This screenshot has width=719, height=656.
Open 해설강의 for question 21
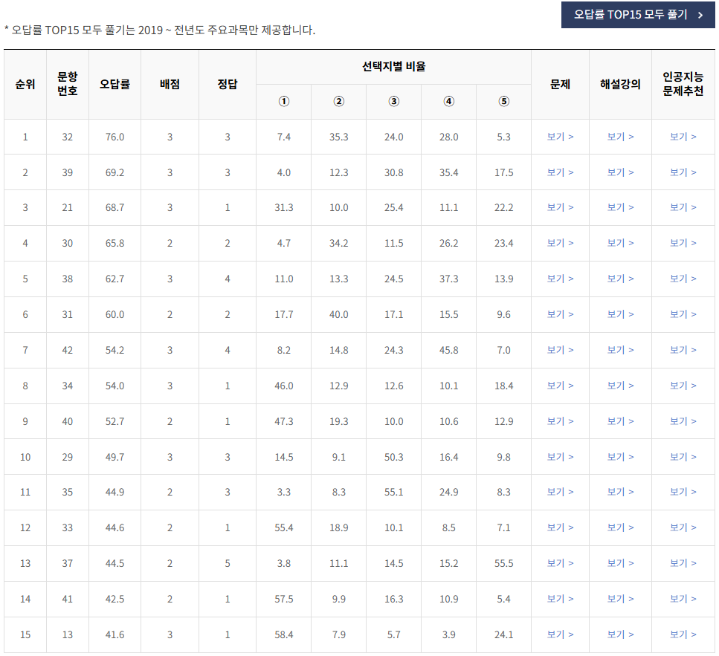tap(620, 207)
